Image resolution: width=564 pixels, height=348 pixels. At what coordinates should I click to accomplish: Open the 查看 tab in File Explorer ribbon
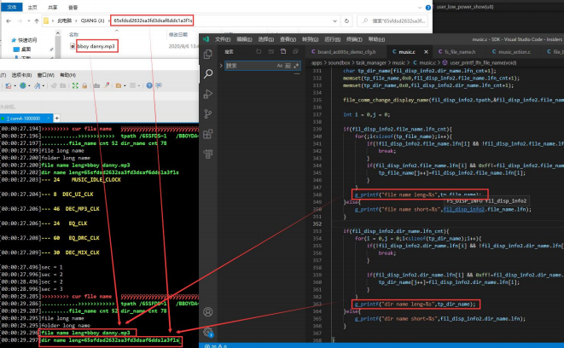[x=73, y=7]
